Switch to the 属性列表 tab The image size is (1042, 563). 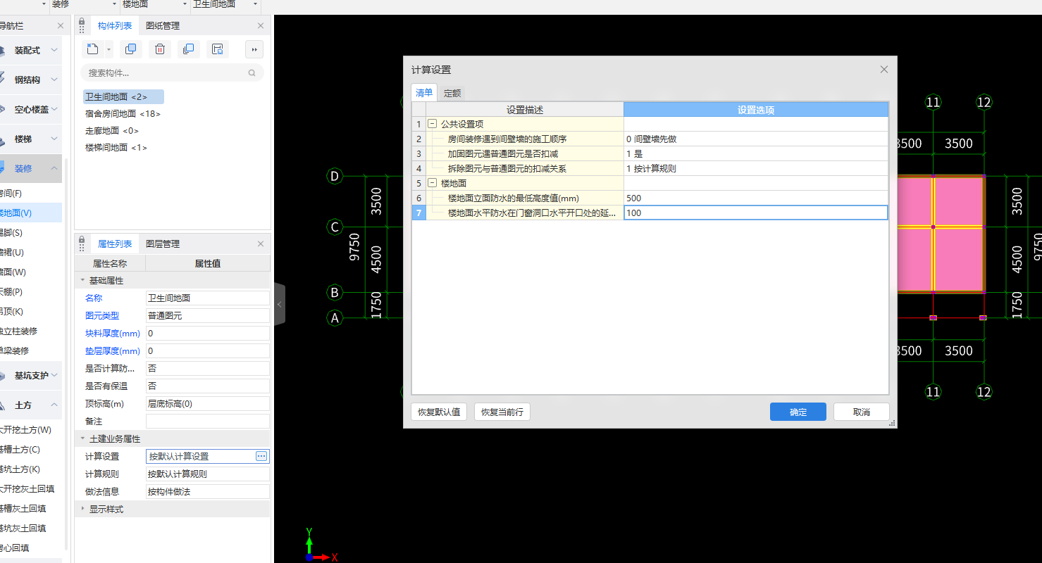click(x=115, y=243)
